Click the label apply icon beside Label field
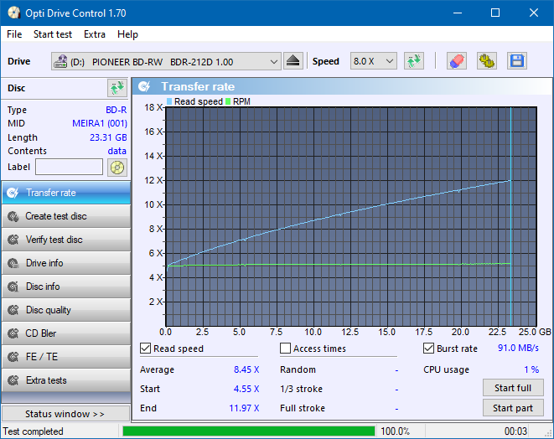554x439 pixels. (x=117, y=168)
